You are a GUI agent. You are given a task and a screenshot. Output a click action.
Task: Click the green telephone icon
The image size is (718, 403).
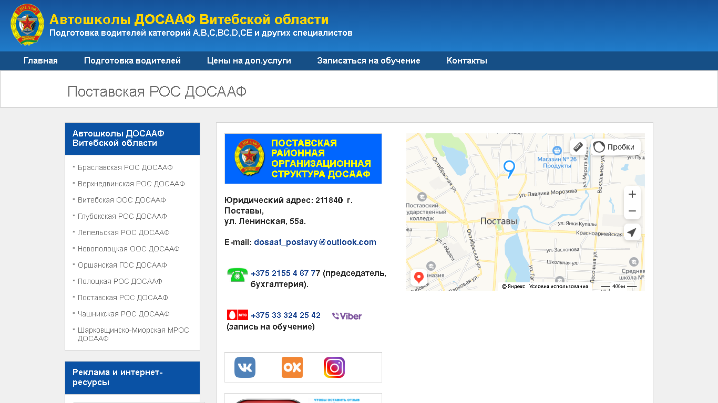pyautogui.click(x=238, y=274)
